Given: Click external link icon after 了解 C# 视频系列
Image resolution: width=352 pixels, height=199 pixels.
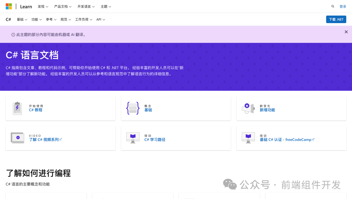Looking at the screenshot, I should coord(60,139).
